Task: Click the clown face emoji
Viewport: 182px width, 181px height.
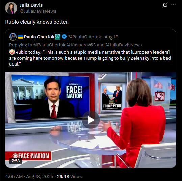Action: coord(12,52)
